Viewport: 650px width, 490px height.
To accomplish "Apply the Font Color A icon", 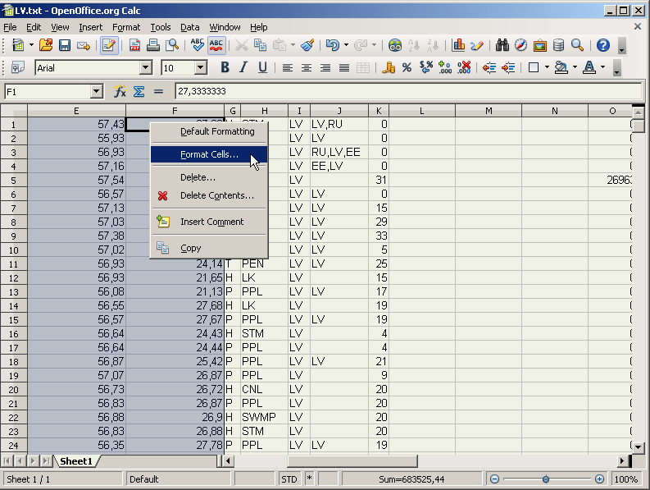I will (589, 67).
